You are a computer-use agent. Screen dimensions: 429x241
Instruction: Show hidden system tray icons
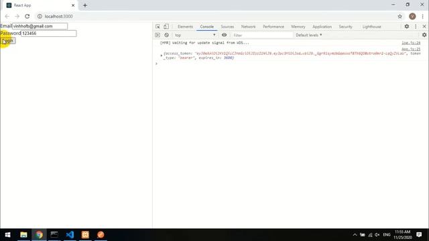[355, 235]
